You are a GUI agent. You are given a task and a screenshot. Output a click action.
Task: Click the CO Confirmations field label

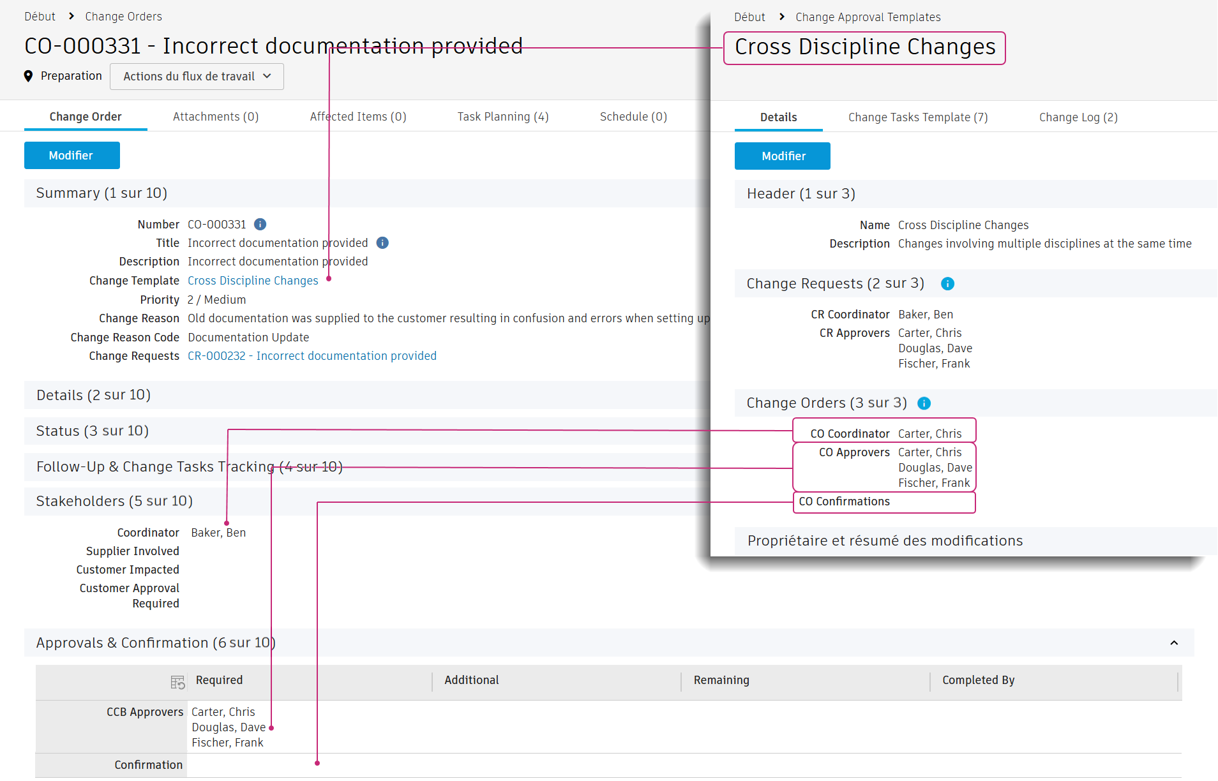844,502
